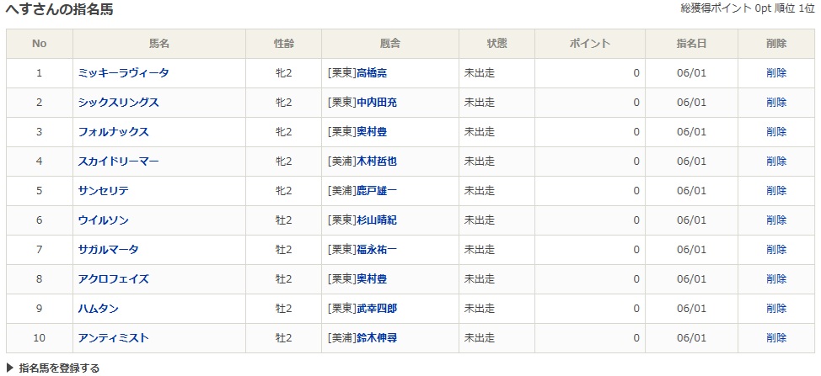Click row number 10 cell
The image size is (821, 376).
(40, 338)
